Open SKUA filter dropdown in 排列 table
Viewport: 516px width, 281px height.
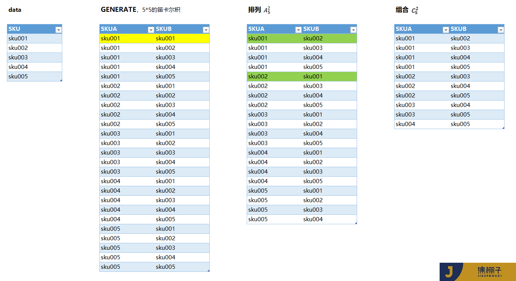coord(298,30)
